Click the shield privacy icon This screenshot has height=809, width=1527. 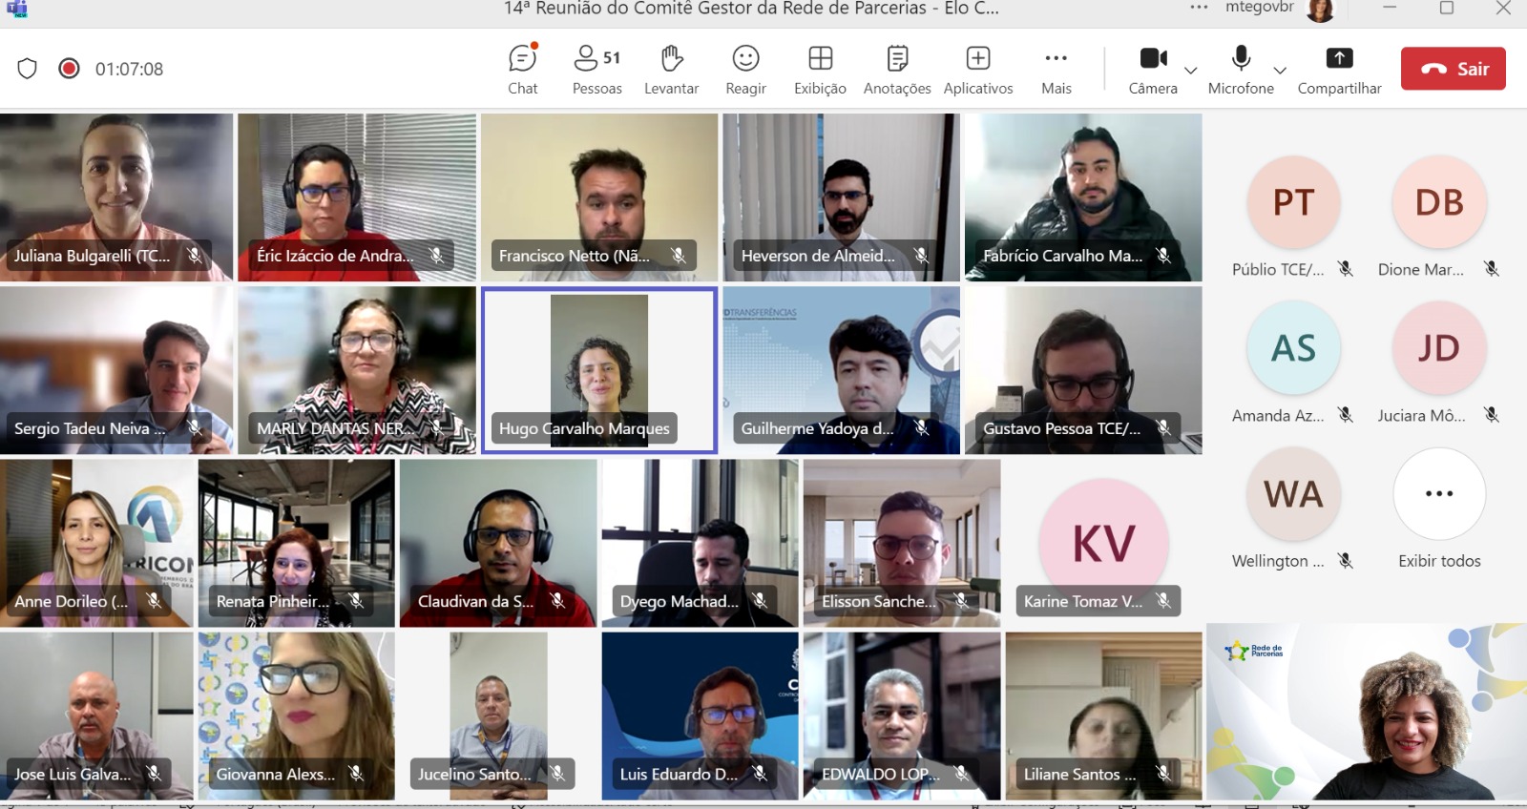[28, 69]
